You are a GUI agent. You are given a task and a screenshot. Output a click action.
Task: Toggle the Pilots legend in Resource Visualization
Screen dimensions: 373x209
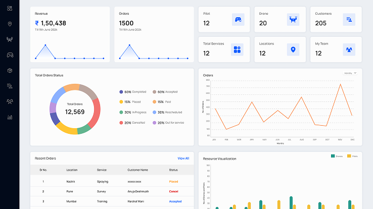tap(352, 156)
